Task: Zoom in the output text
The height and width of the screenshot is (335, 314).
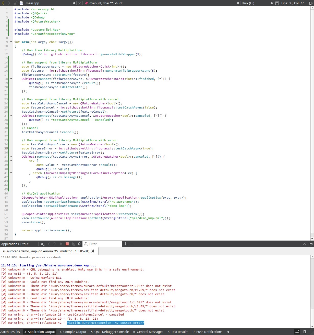Action: pyautogui.click(x=125, y=244)
